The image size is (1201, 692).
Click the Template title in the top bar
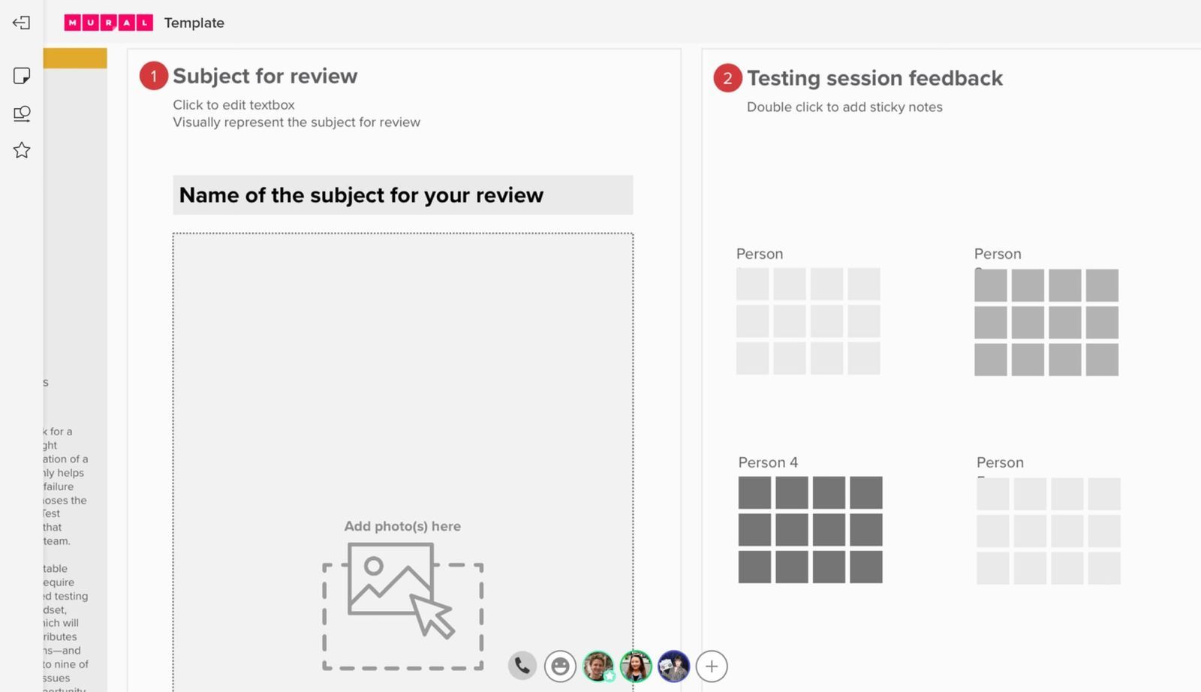(x=194, y=23)
